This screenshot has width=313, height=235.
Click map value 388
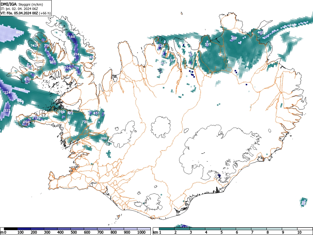tap(29, 66)
